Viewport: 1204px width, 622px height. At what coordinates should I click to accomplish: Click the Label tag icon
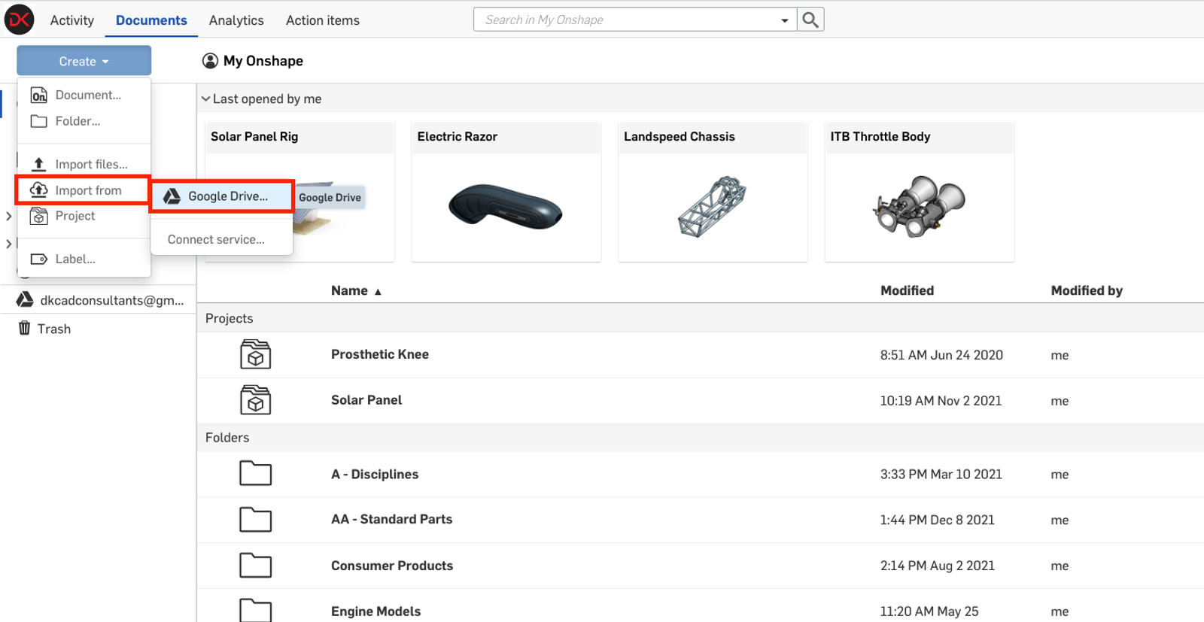pos(38,259)
